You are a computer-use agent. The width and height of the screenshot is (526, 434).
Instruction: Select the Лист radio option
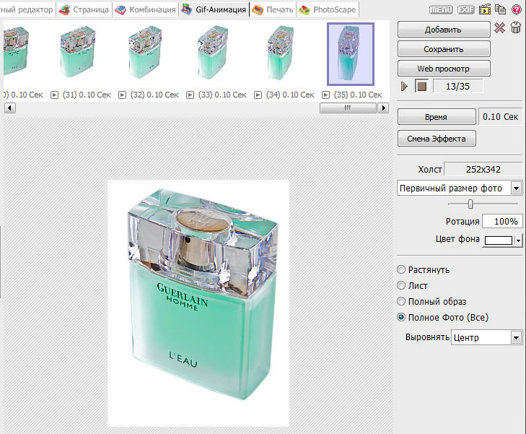pos(401,285)
